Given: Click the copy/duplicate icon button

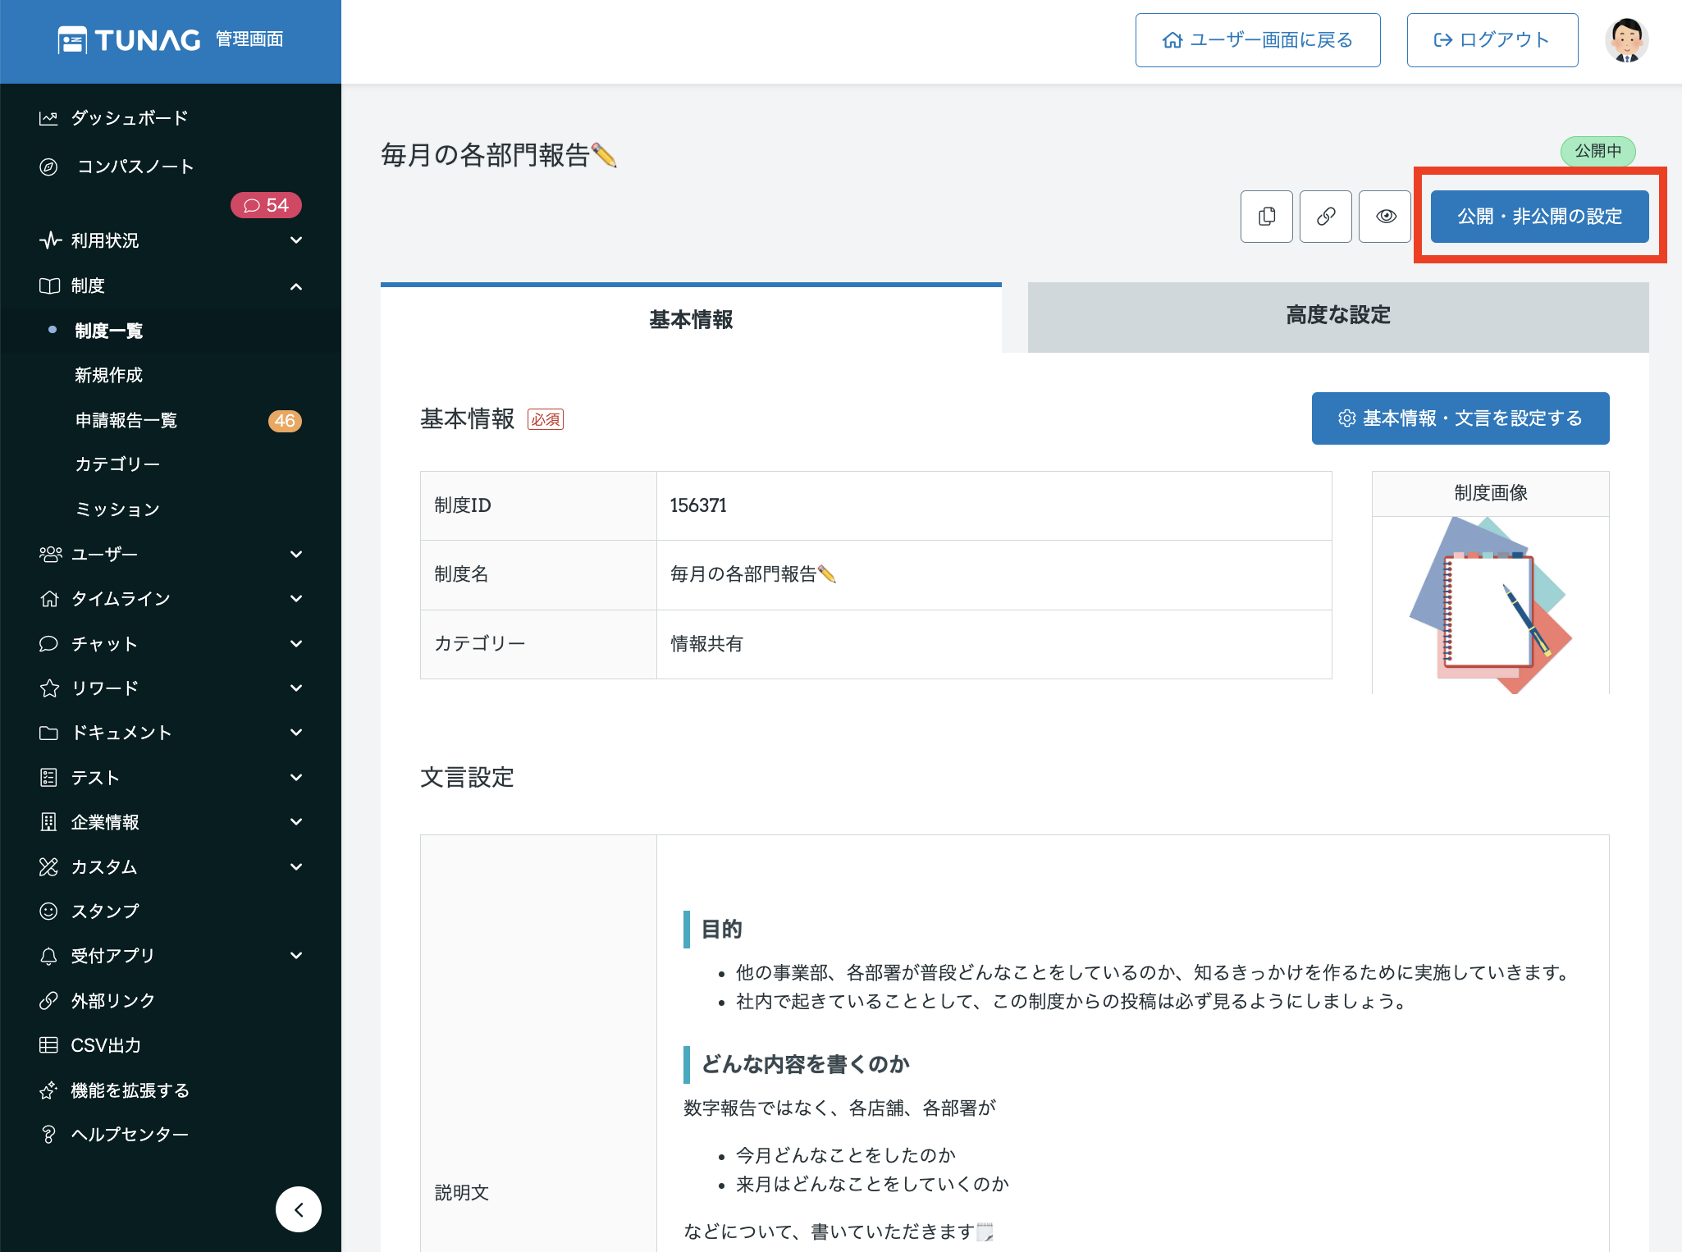Looking at the screenshot, I should coord(1266,217).
